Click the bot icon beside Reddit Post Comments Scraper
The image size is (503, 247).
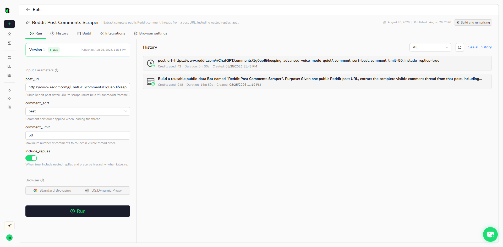click(x=28, y=22)
